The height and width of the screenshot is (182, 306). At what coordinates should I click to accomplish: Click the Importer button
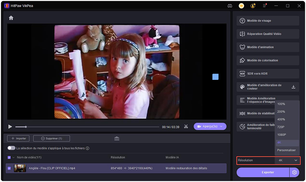coord(18,138)
